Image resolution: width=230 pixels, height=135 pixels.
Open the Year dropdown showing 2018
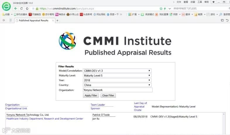point(117,80)
